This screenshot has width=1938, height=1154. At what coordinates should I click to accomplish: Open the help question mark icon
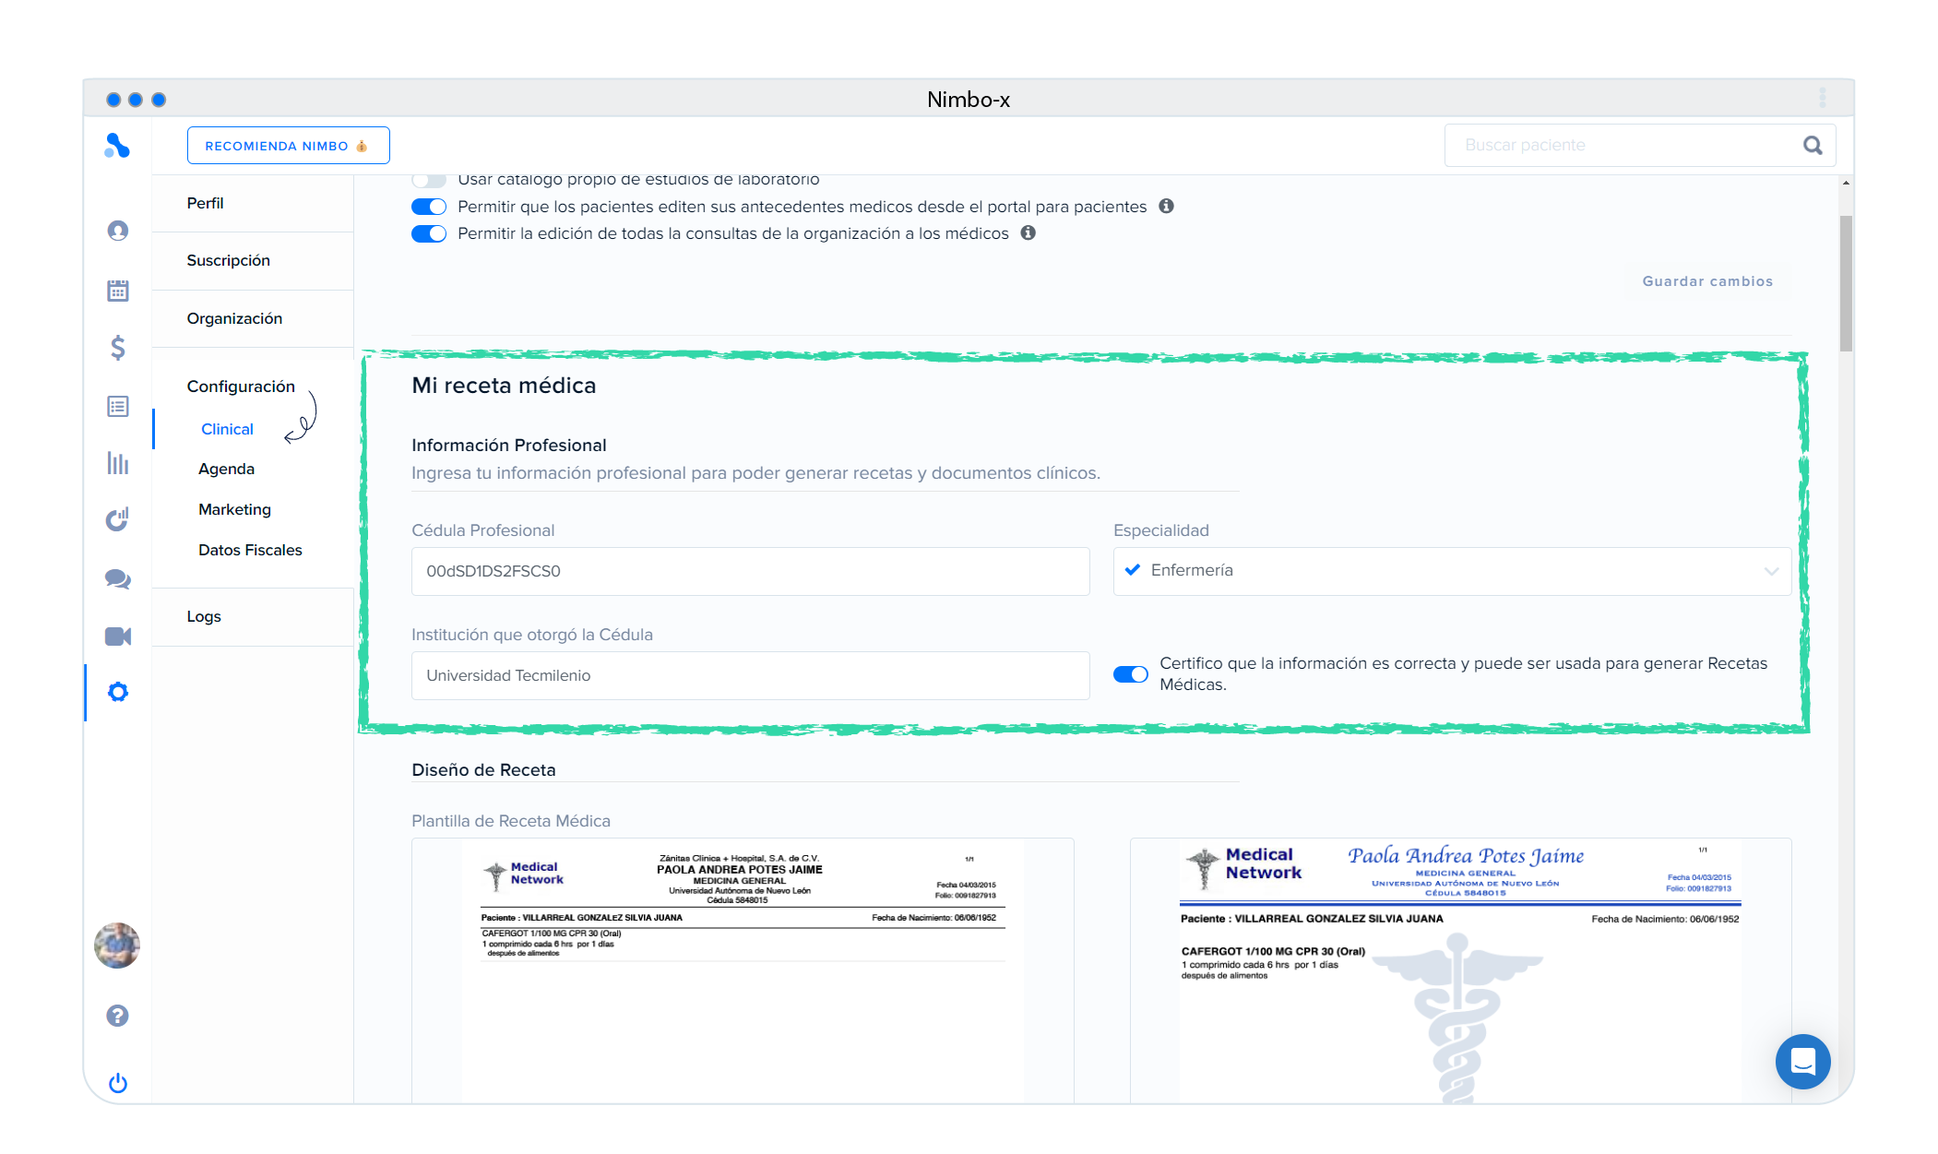coord(117,1015)
